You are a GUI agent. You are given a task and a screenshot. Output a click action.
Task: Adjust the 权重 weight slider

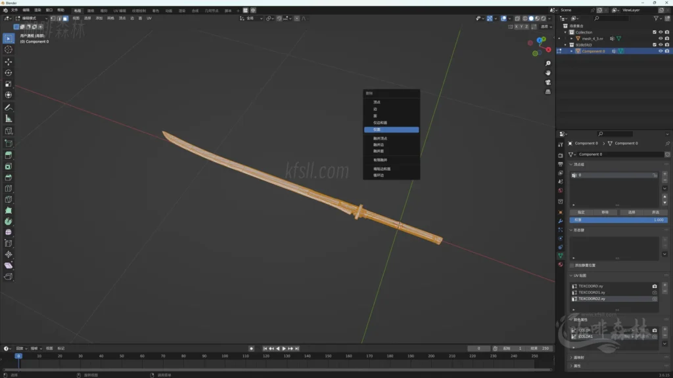(618, 220)
